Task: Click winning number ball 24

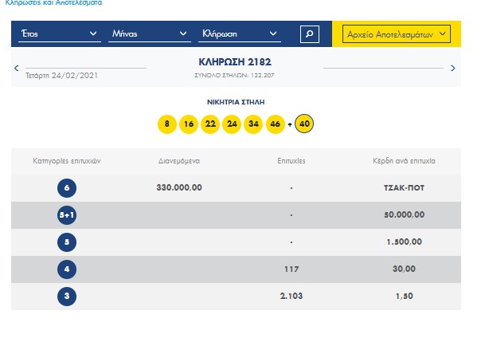Action: (x=232, y=124)
